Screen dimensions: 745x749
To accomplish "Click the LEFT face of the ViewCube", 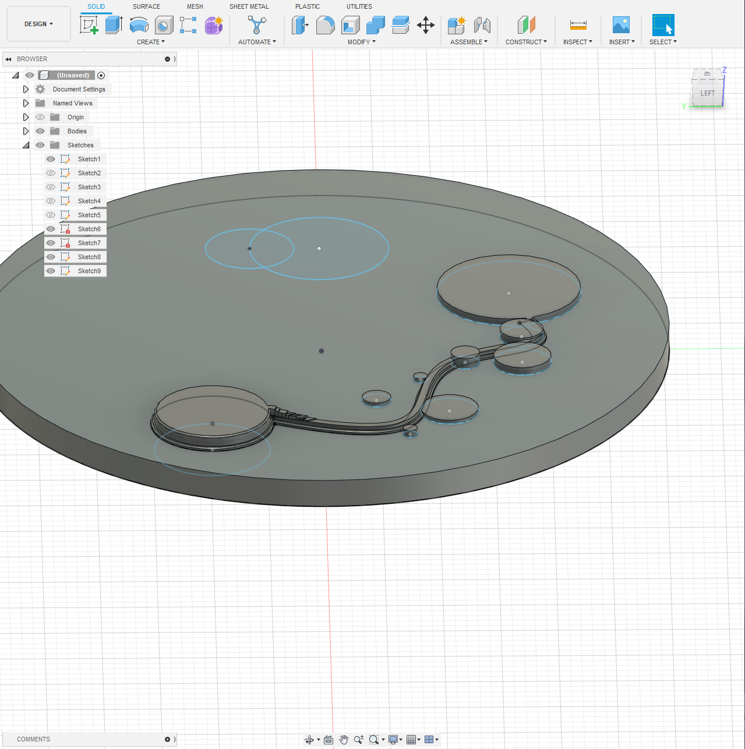I will [707, 93].
